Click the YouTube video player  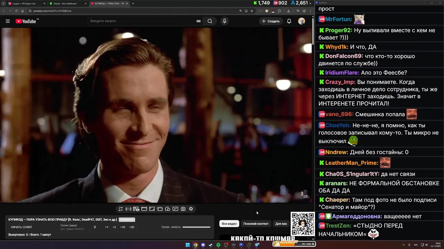tap(156, 115)
